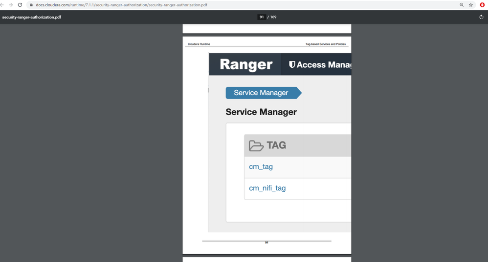Click the Ranger logo in the document

pyautogui.click(x=246, y=64)
